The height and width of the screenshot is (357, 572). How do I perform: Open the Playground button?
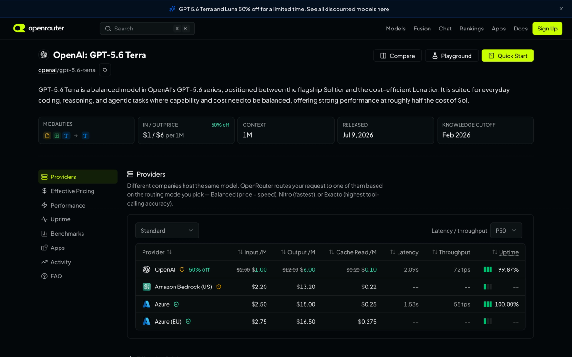451,56
